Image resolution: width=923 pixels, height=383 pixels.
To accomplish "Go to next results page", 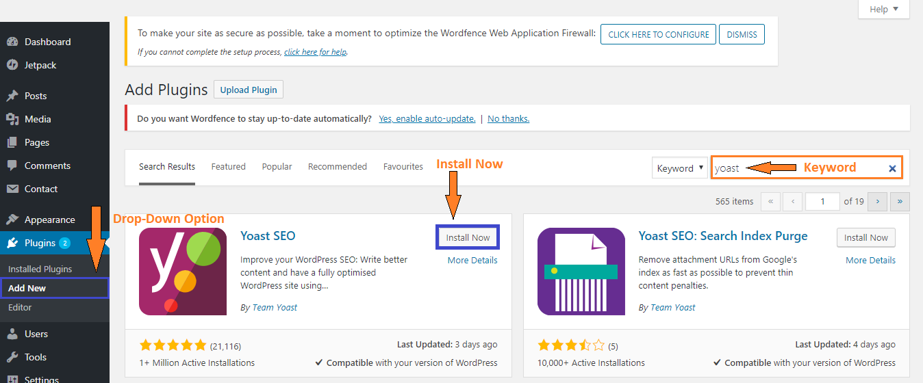I will pos(877,201).
